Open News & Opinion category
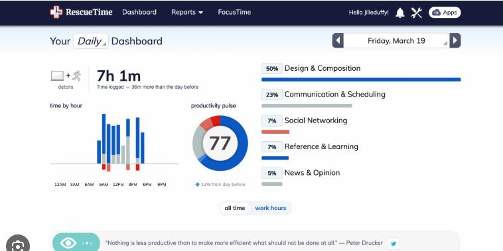 (312, 173)
